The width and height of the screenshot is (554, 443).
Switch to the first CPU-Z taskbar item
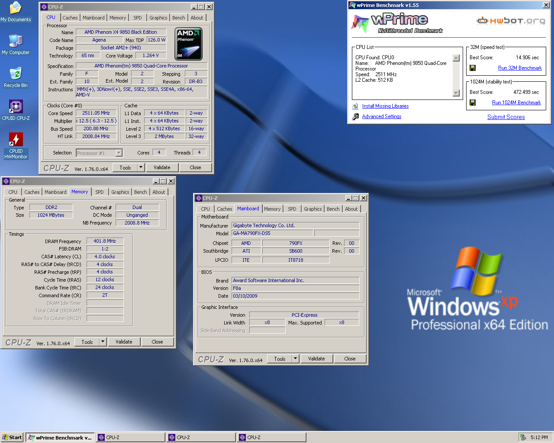pos(131,437)
